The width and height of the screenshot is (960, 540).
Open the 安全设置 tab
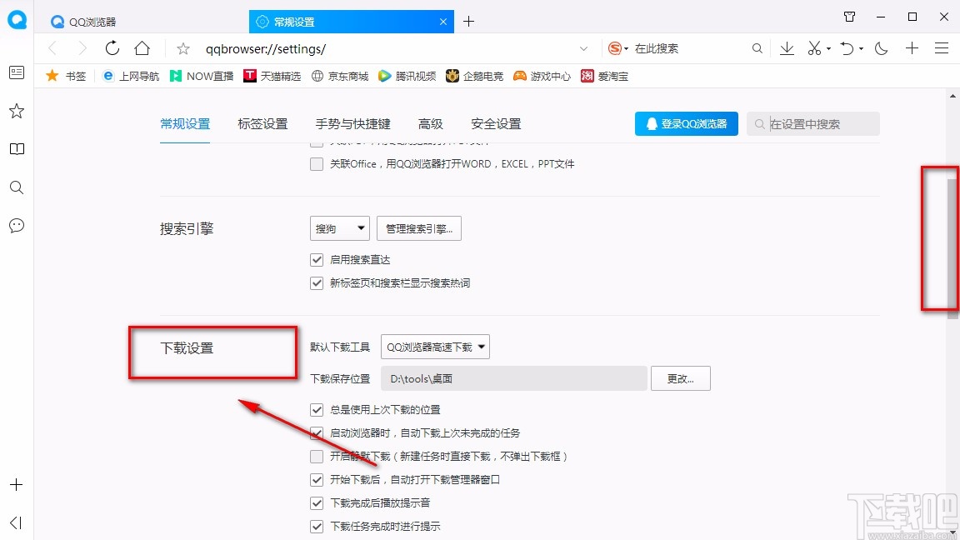494,123
